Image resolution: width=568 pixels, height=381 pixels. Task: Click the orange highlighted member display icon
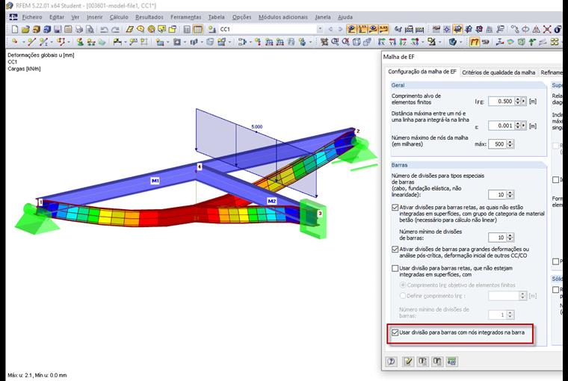(475, 42)
